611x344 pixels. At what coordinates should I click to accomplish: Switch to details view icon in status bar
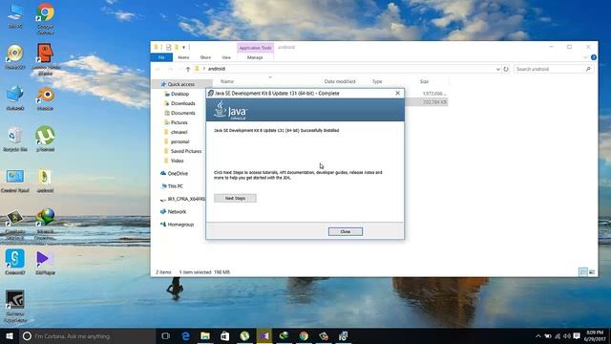point(583,271)
